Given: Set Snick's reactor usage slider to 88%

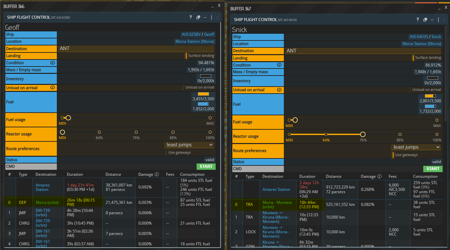Looking at the screenshot, I should 400,134.
